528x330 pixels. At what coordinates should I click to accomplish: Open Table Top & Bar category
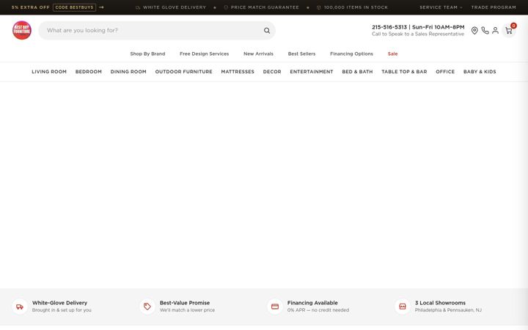[404, 72]
